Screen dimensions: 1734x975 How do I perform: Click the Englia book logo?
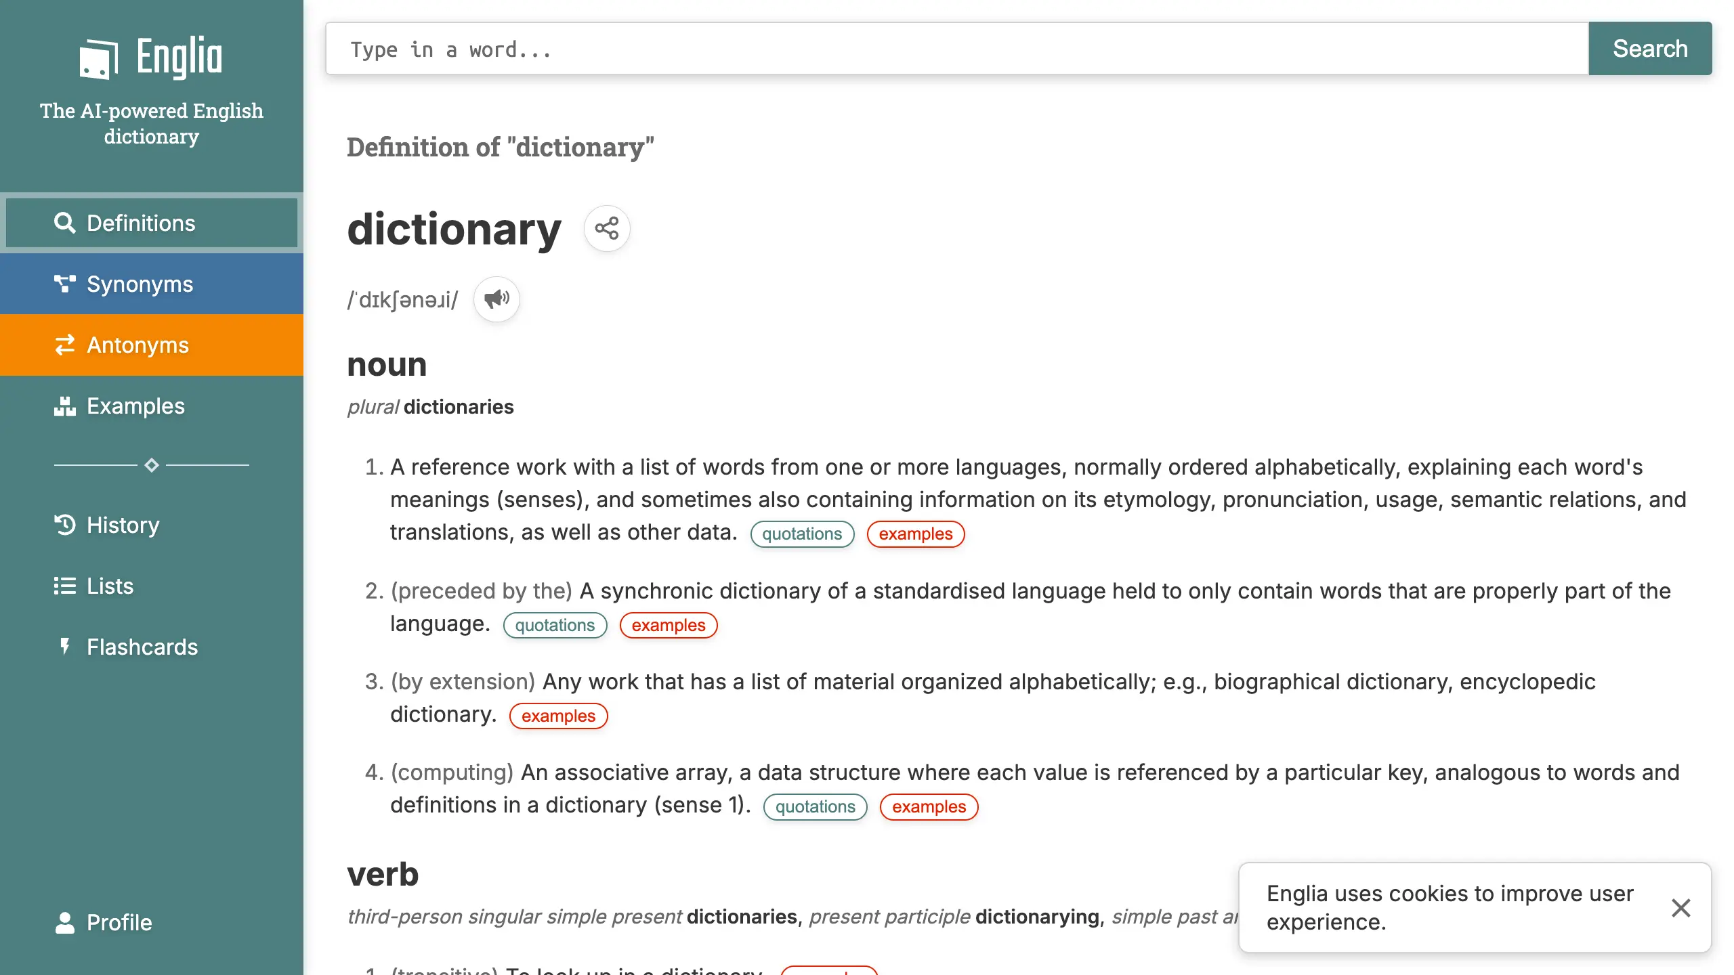[99, 58]
